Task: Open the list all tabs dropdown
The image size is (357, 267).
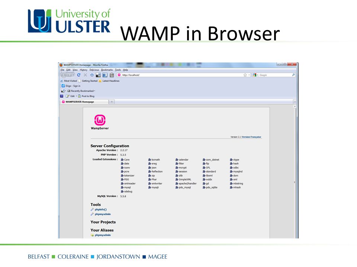Action: [295, 102]
